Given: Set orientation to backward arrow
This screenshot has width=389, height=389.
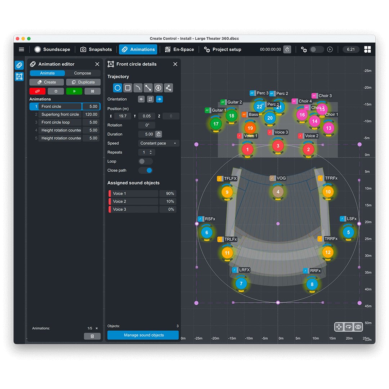Looking at the screenshot, I should point(142,99).
